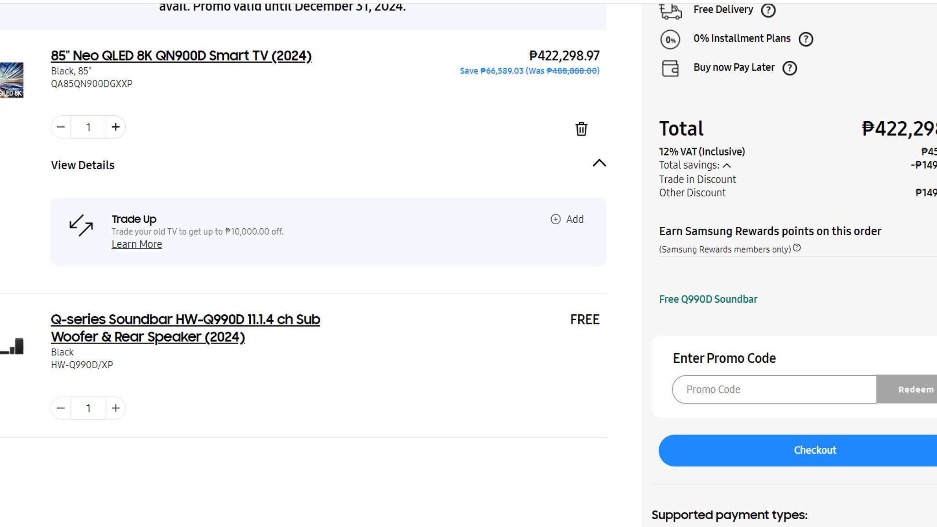Click the Free Q990D Soundbar link
937x527 pixels.
708,299
